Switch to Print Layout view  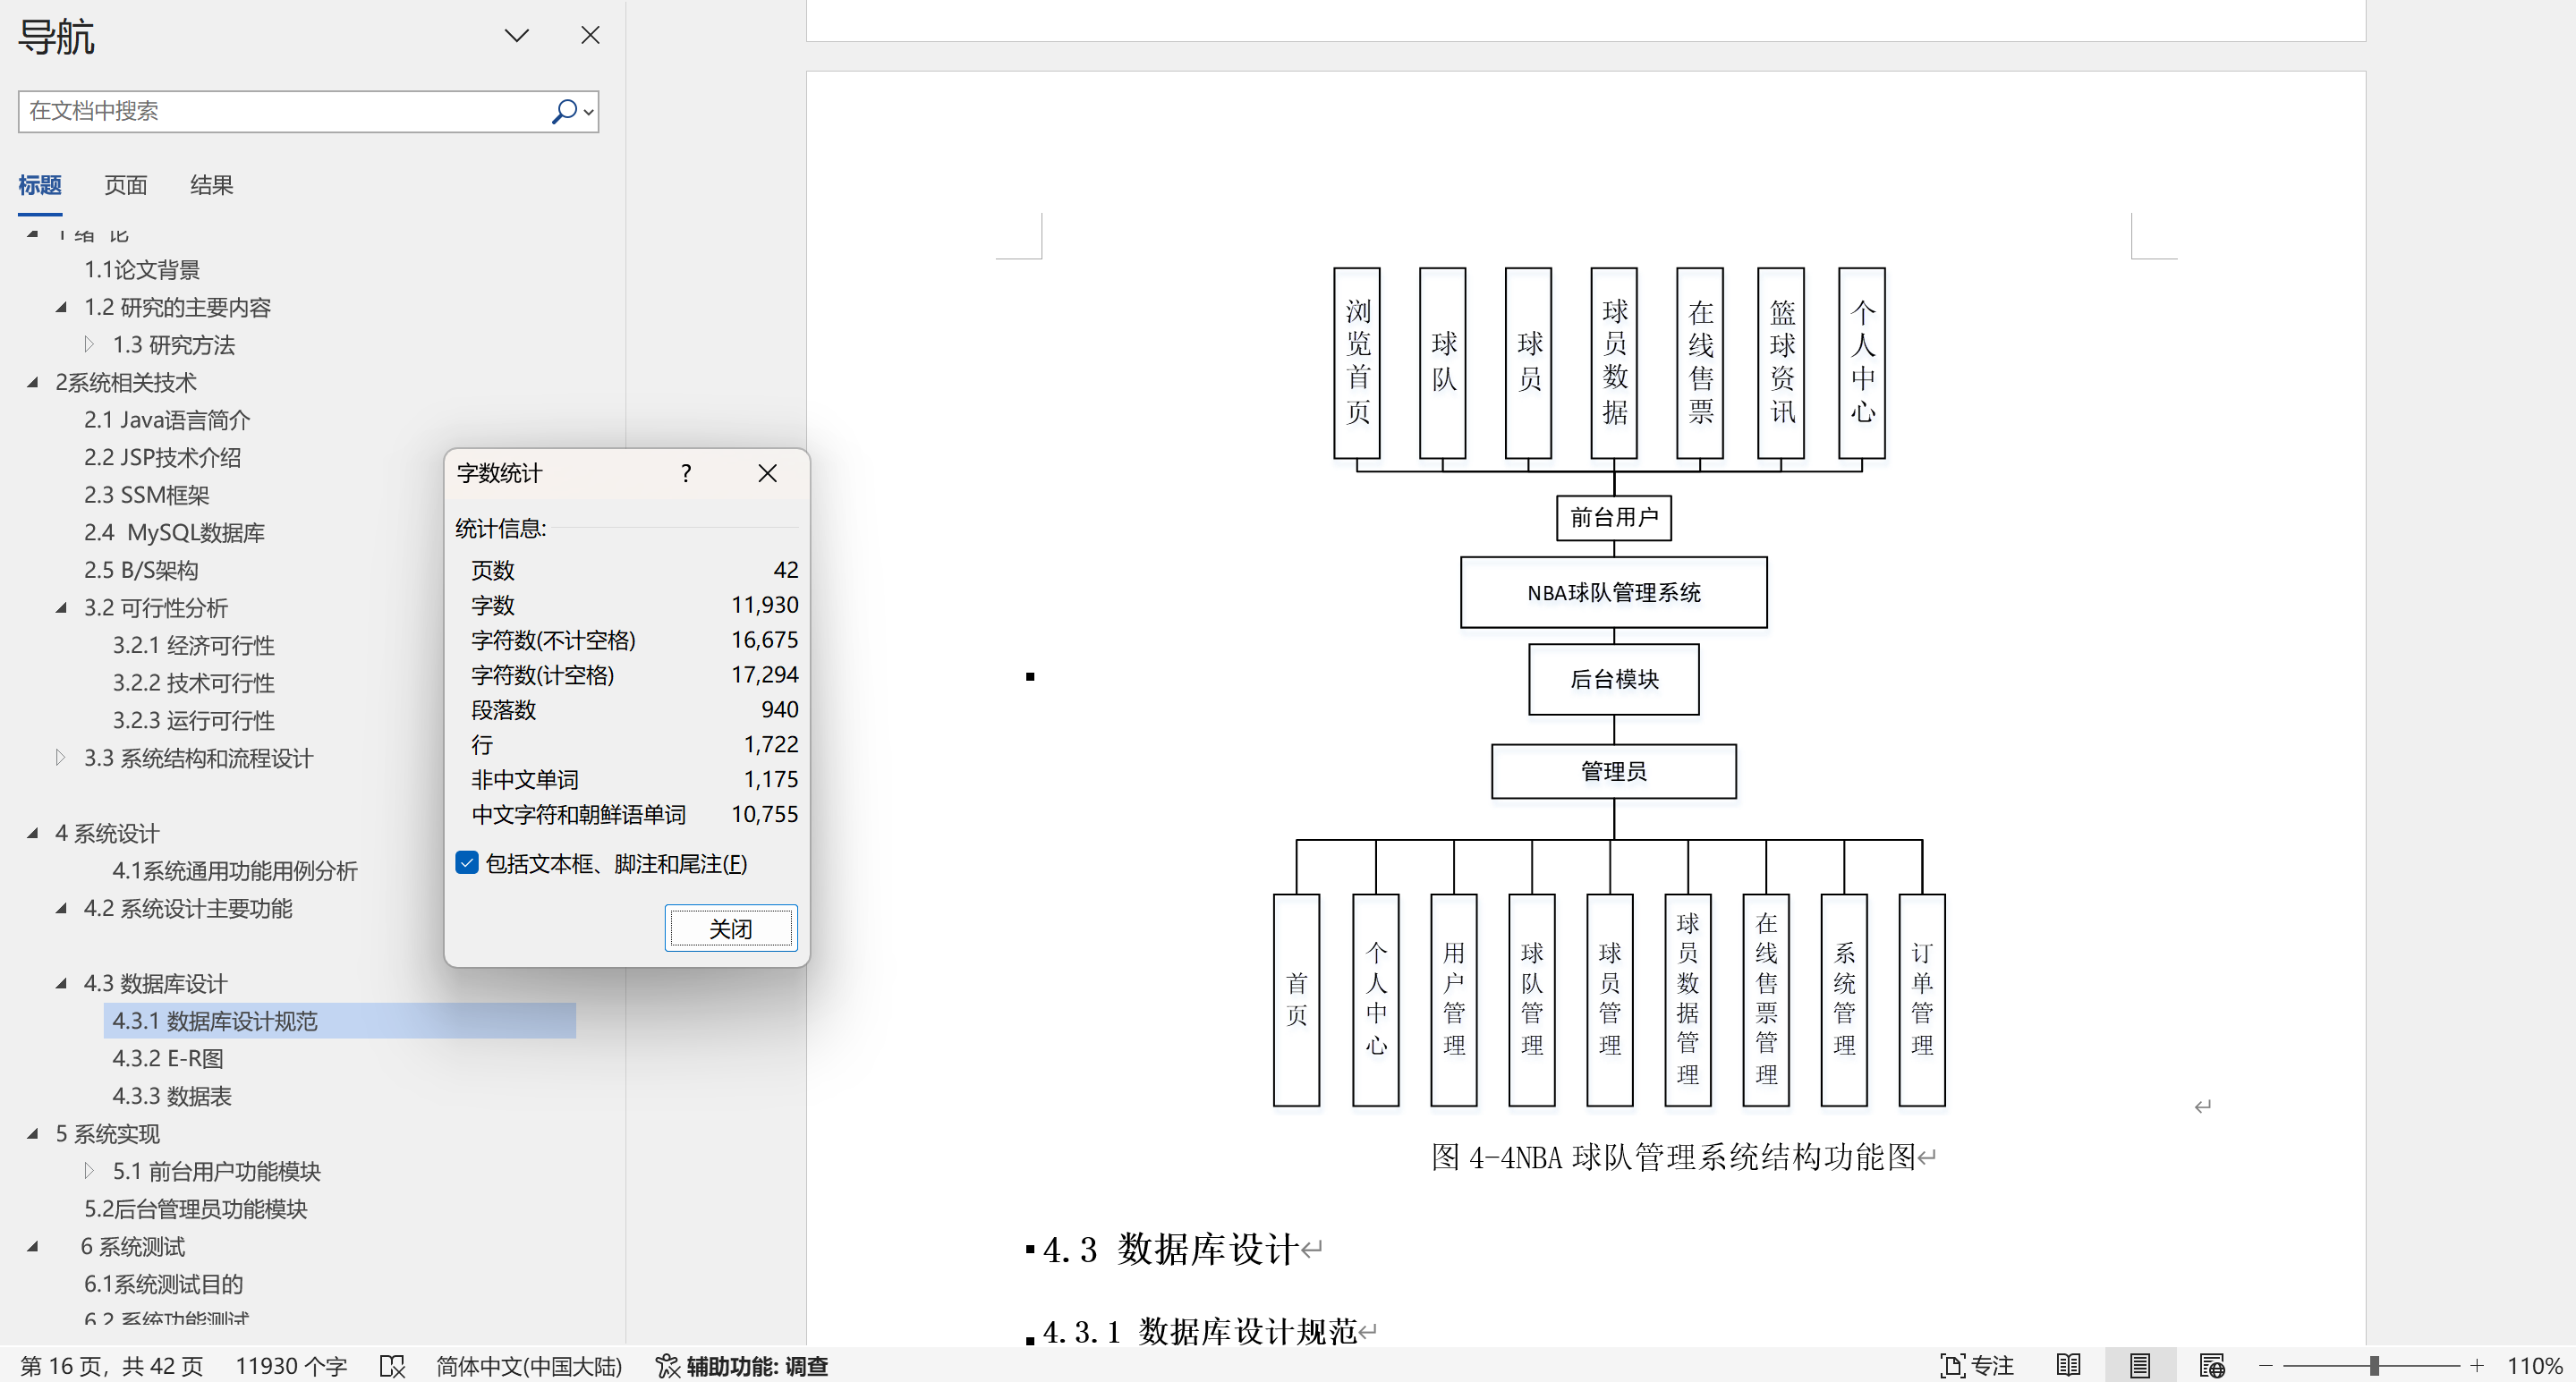(x=2140, y=1366)
